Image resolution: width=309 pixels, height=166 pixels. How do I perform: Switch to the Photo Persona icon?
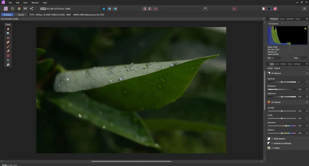tap(6, 9)
